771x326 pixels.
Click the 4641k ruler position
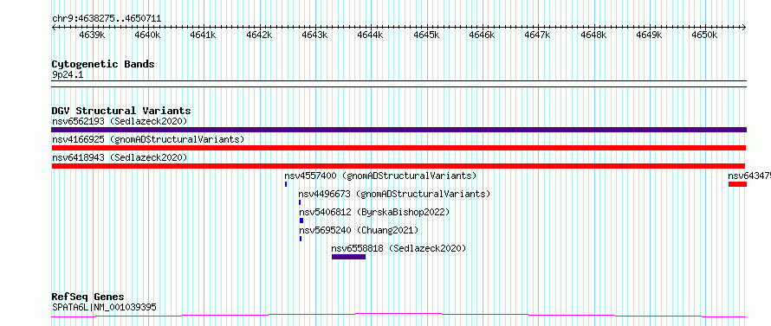coord(203,35)
